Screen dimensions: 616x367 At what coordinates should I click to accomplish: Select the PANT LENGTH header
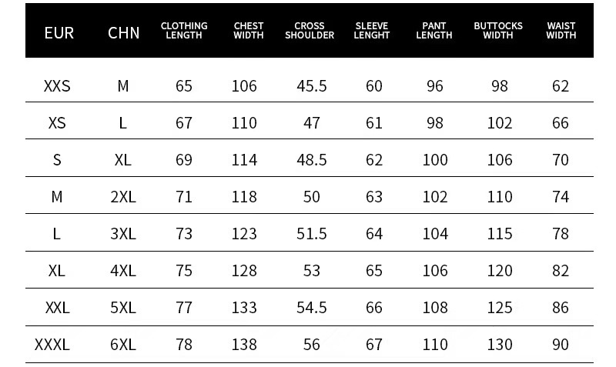coord(435,31)
